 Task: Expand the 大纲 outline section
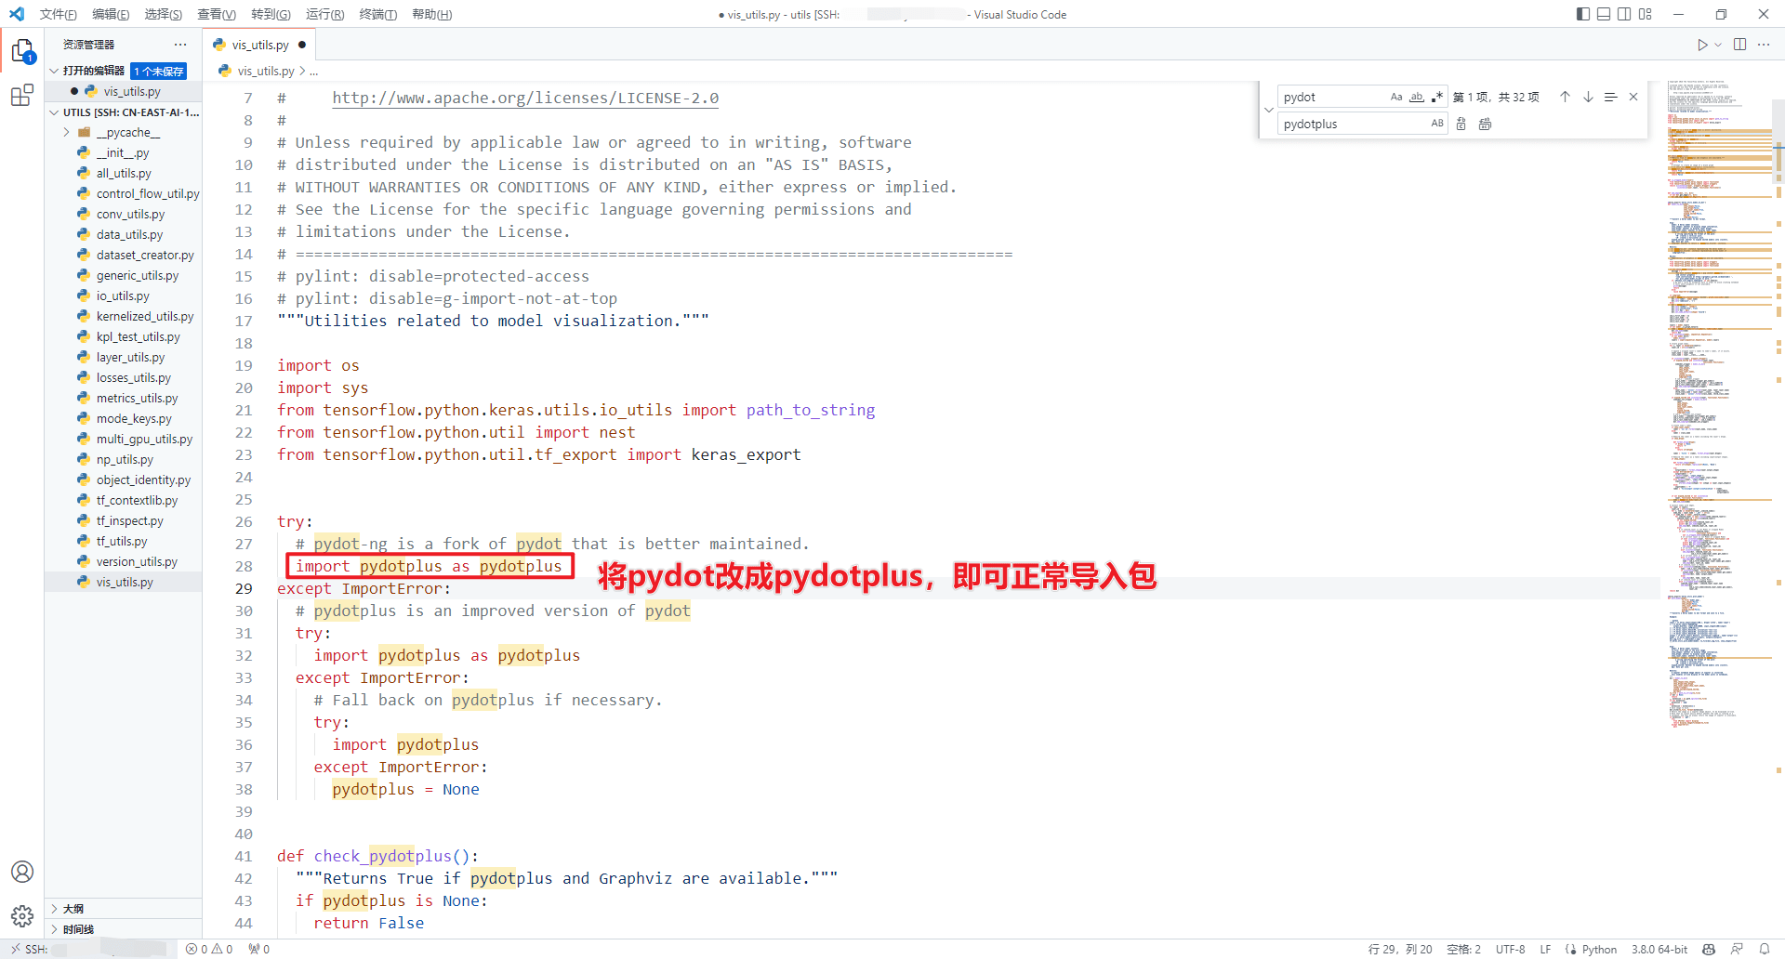[x=73, y=909]
